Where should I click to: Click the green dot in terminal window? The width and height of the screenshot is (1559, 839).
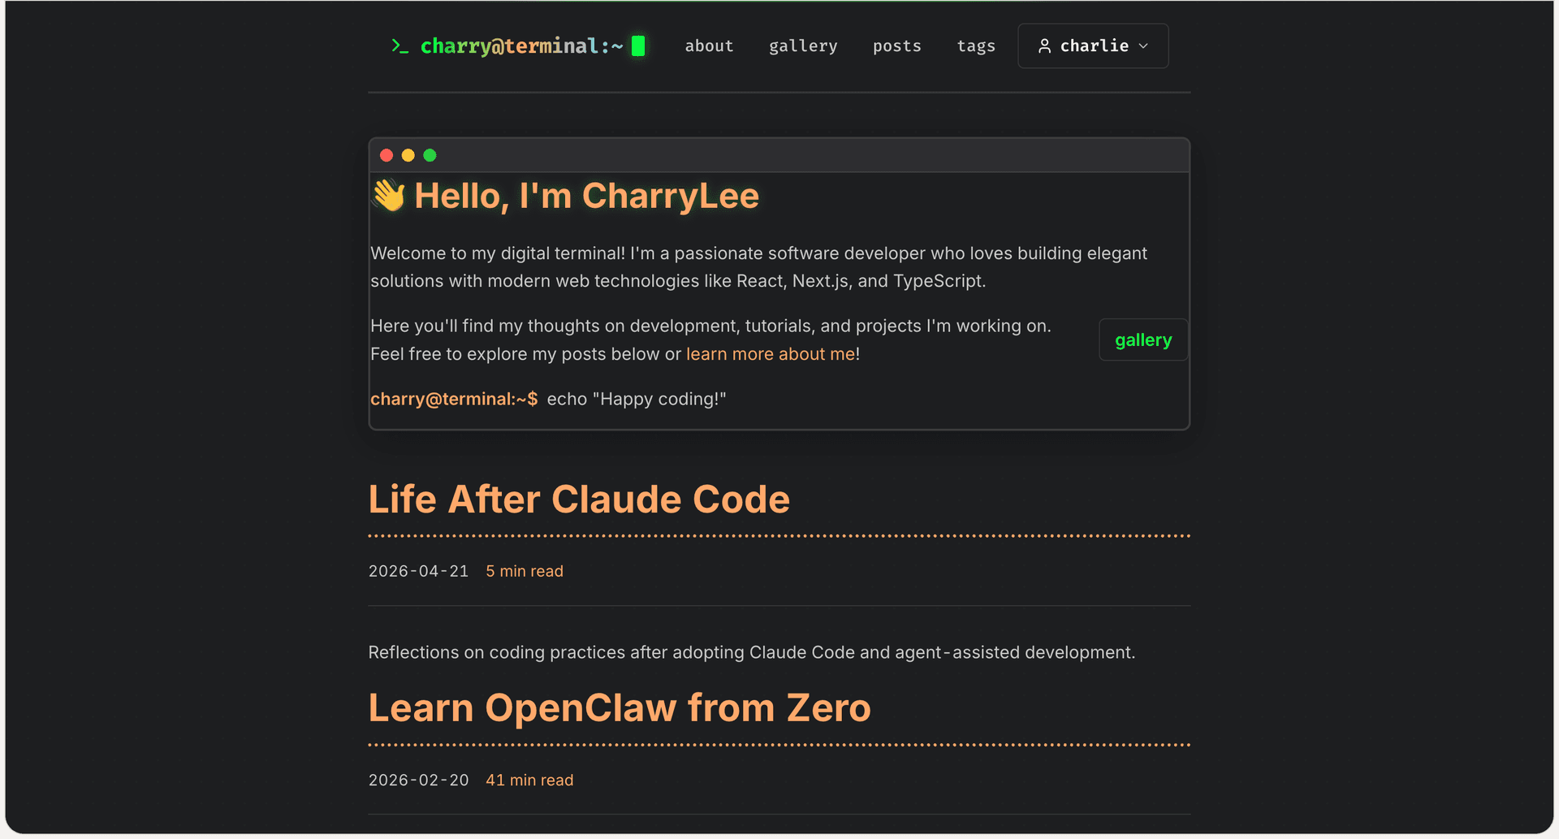tap(430, 155)
